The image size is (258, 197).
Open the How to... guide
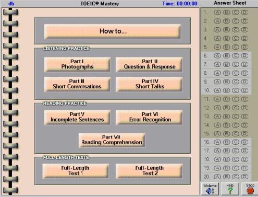[113, 31]
